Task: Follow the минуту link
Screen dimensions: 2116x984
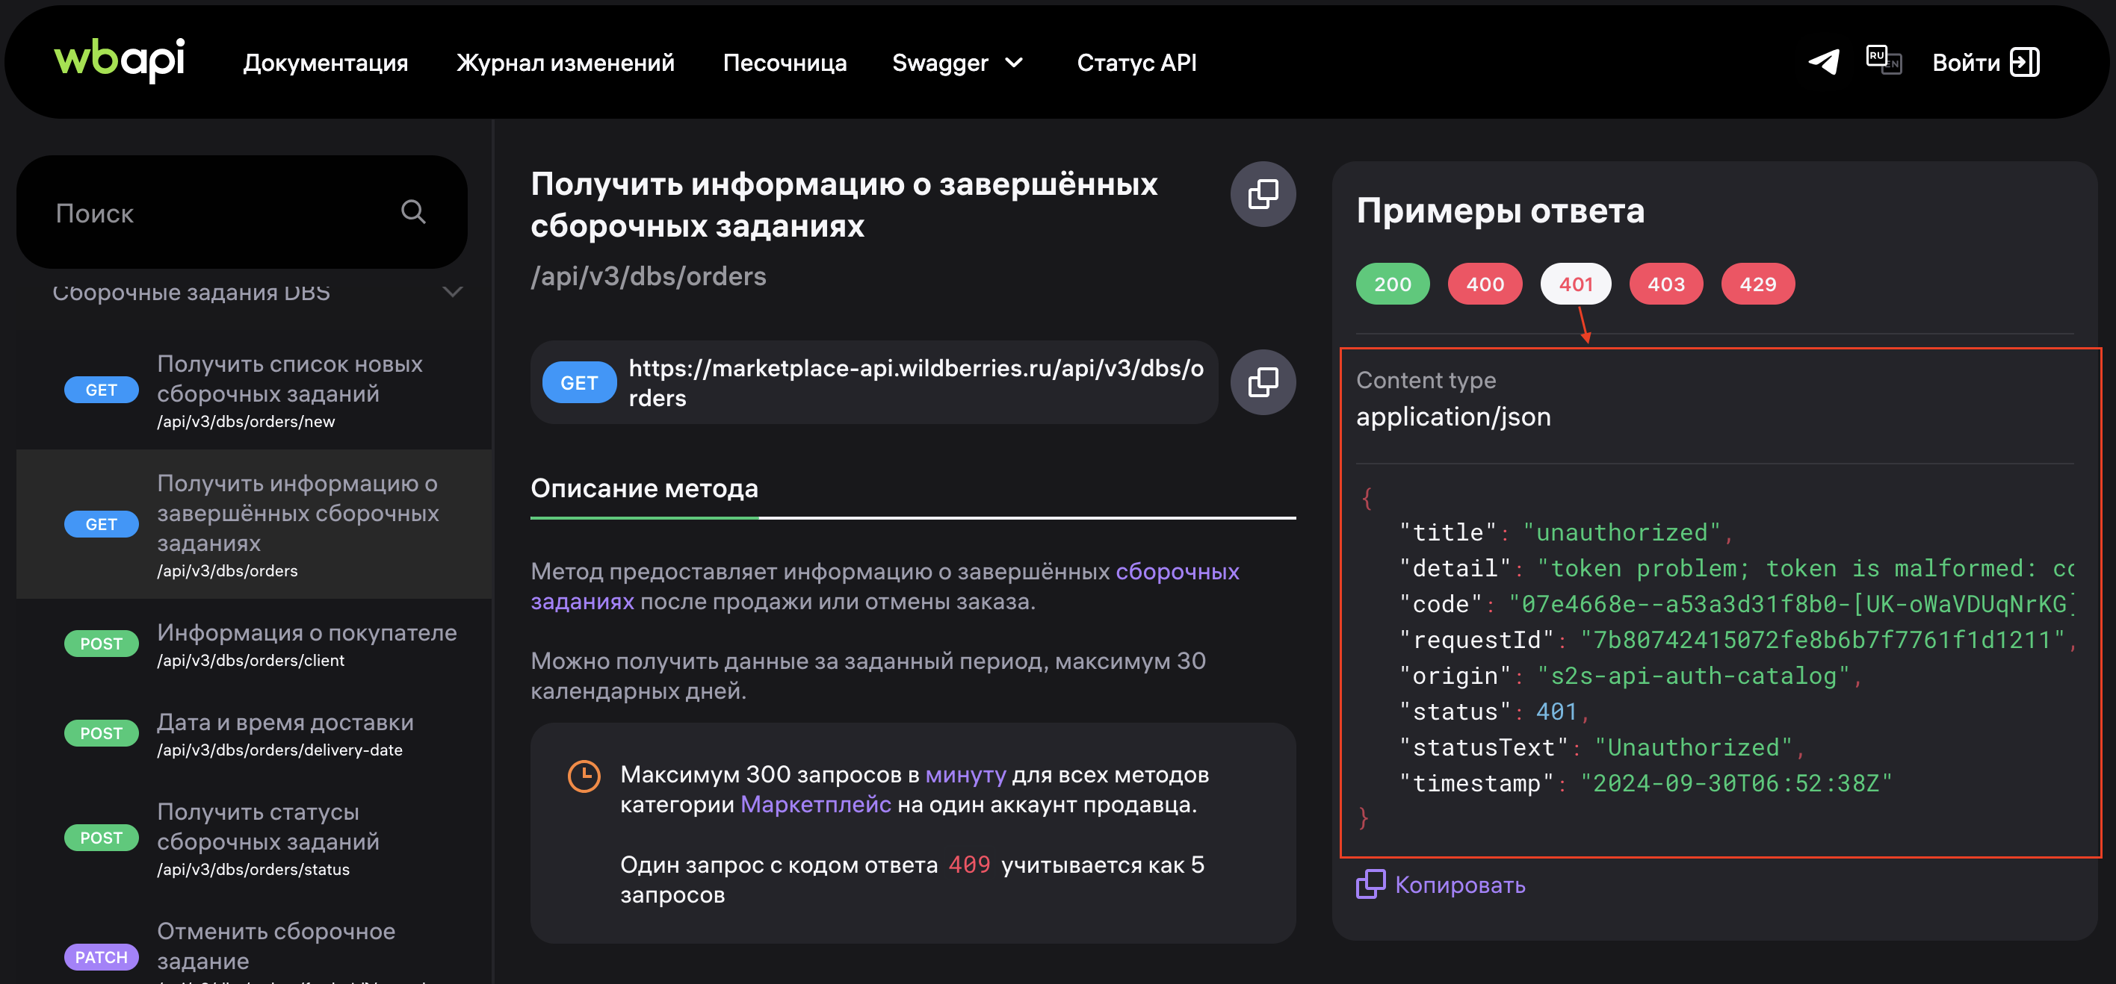Action: click(965, 775)
